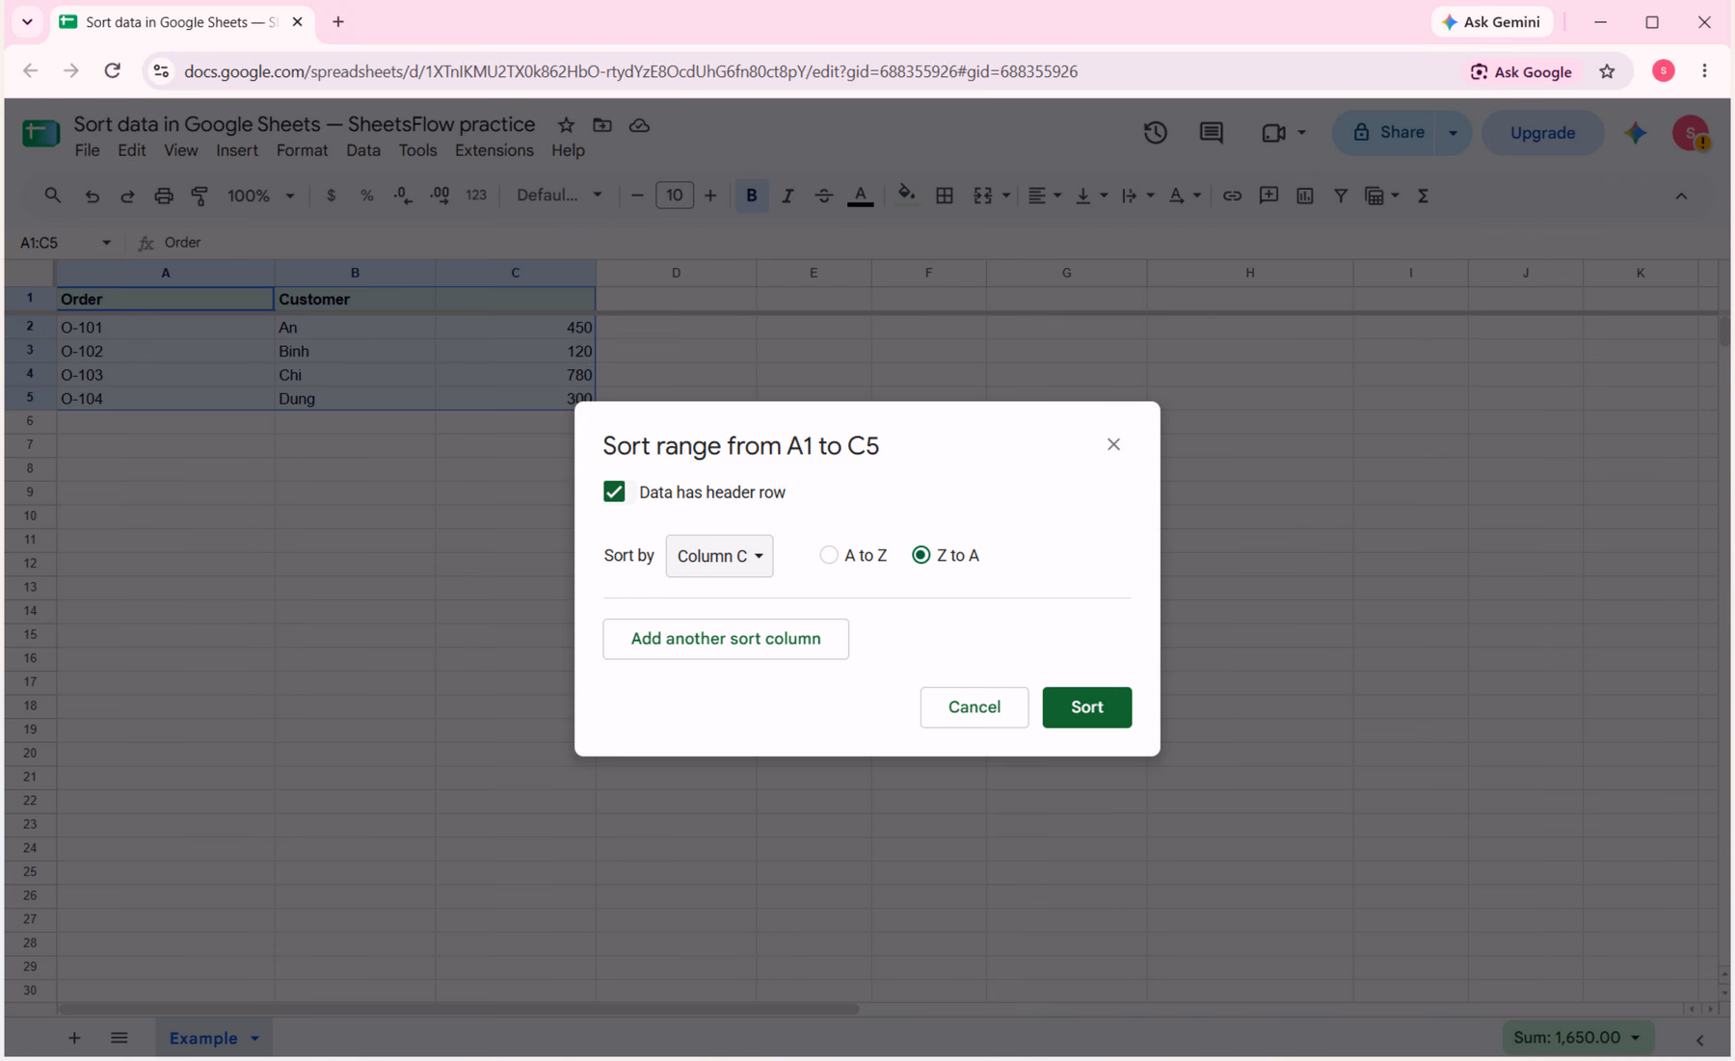Screen dimensions: 1735x1061
Task: Expand the Share options arrow
Action: coord(1453,133)
